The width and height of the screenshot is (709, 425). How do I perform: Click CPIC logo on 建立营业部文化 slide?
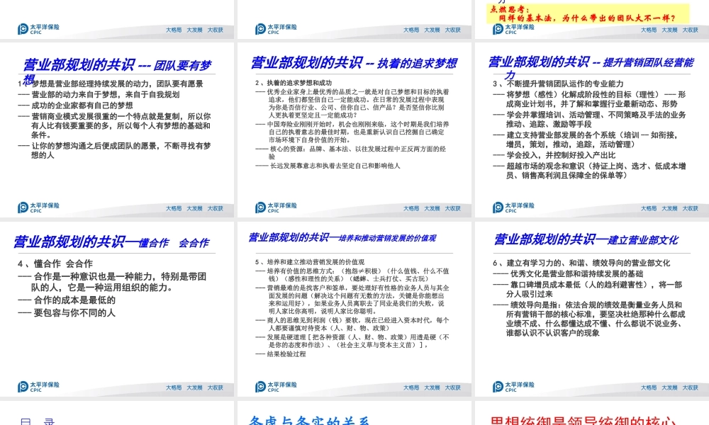pyautogui.click(x=513, y=387)
